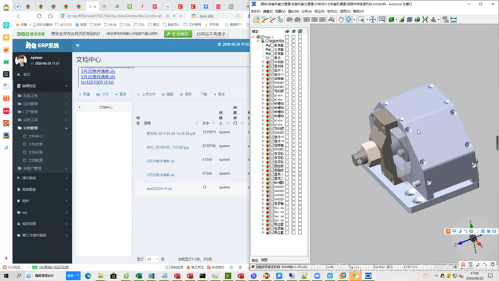Click the explode X-arrows icon in toolbar
The image size is (499, 281).
click(x=425, y=20)
